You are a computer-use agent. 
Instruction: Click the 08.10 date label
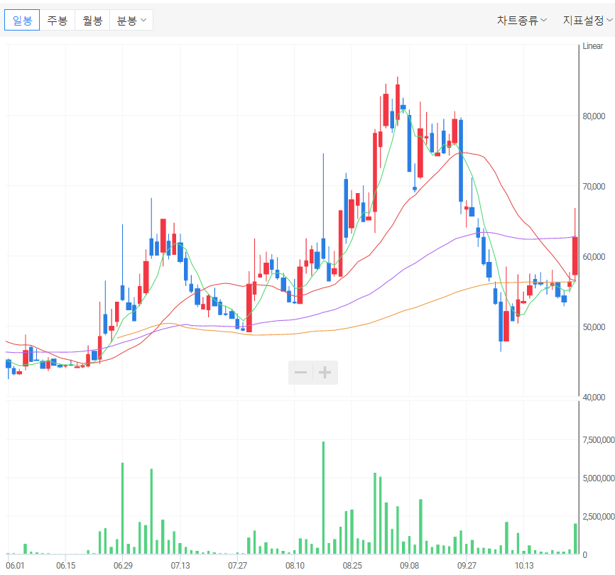point(295,565)
